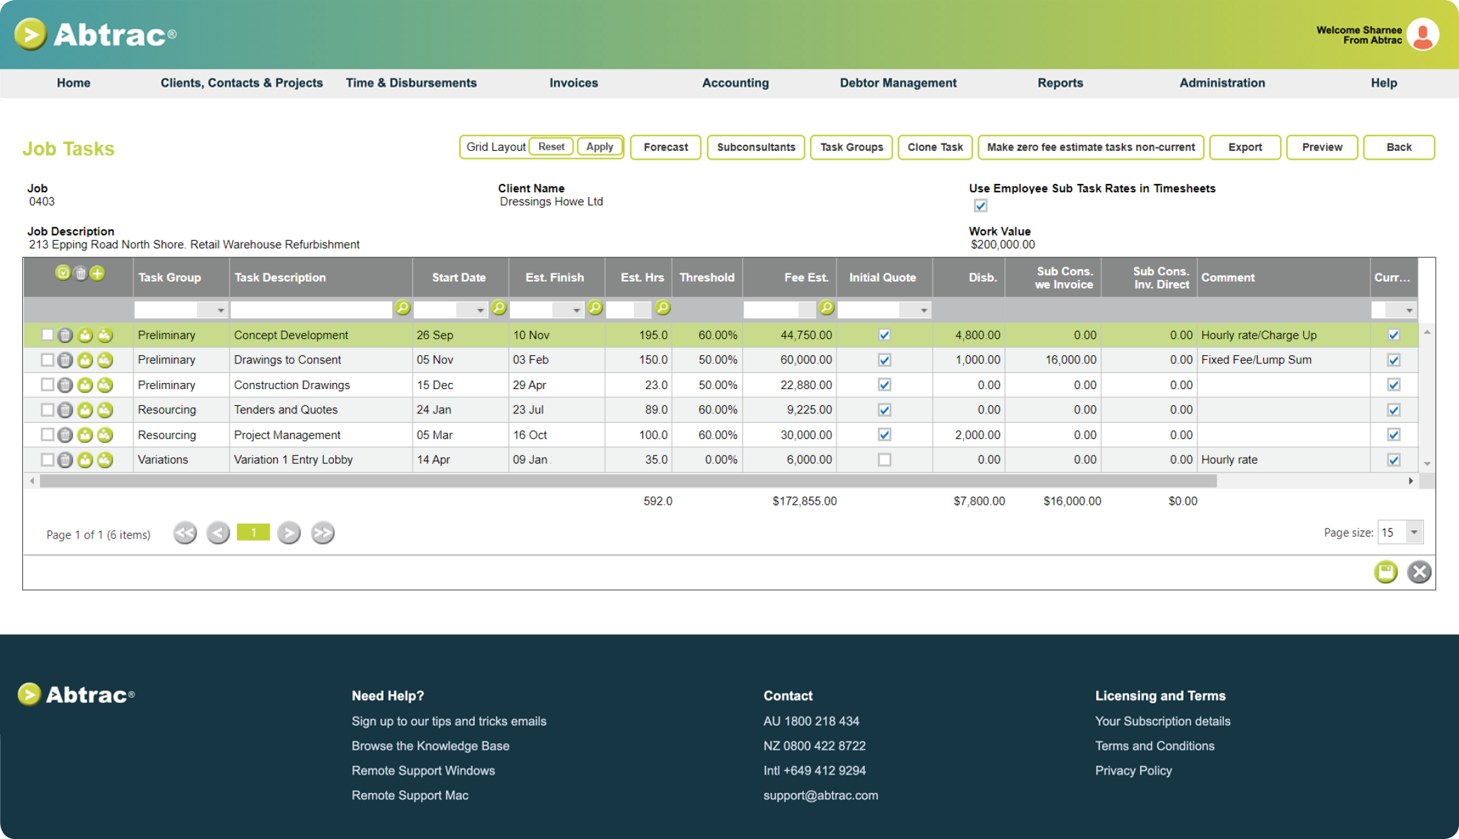Click the Task Description filter input field
Image resolution: width=1459 pixels, height=839 pixels.
point(312,310)
